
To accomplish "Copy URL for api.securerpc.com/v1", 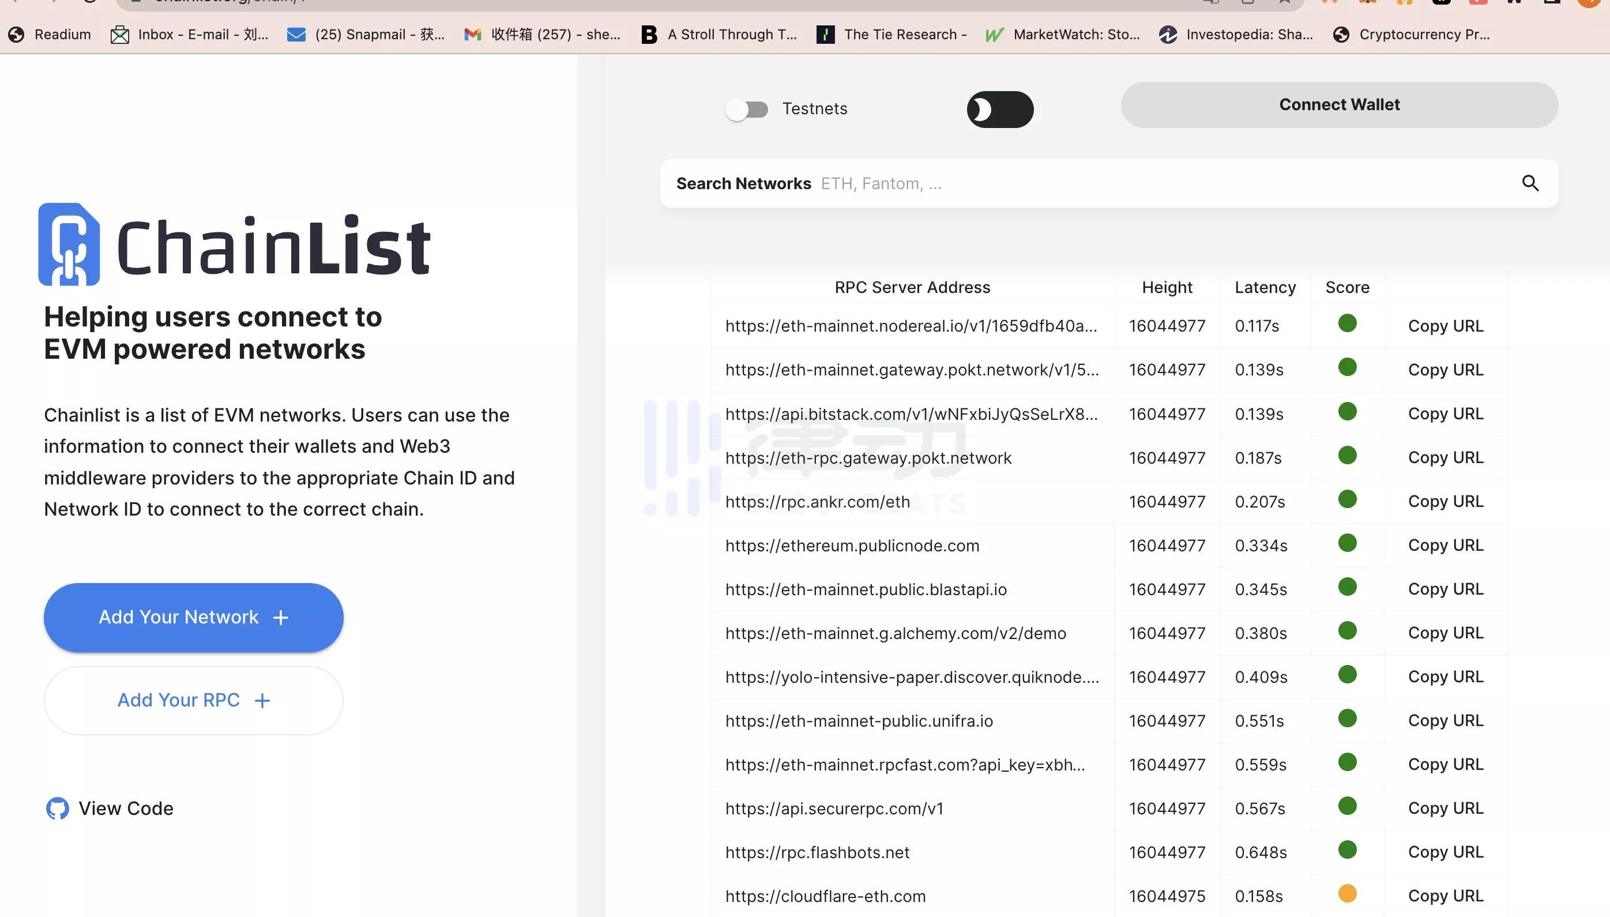I will click(x=1446, y=808).
